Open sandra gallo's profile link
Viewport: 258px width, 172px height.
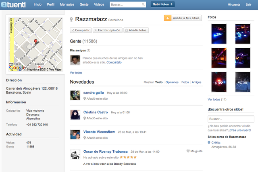(x=94, y=93)
